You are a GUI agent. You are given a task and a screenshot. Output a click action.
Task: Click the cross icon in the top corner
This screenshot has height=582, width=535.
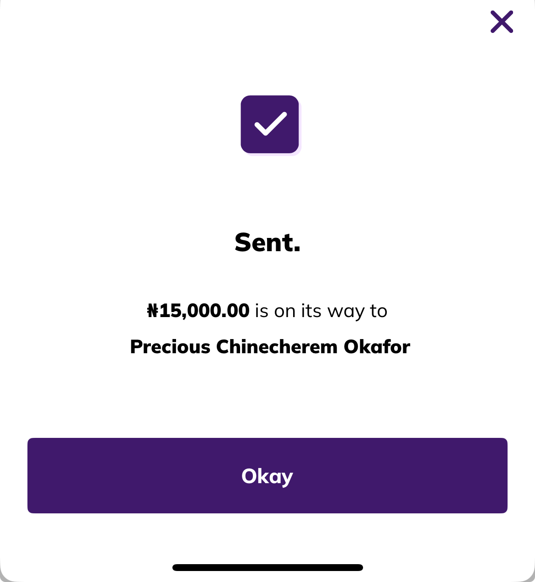(502, 22)
